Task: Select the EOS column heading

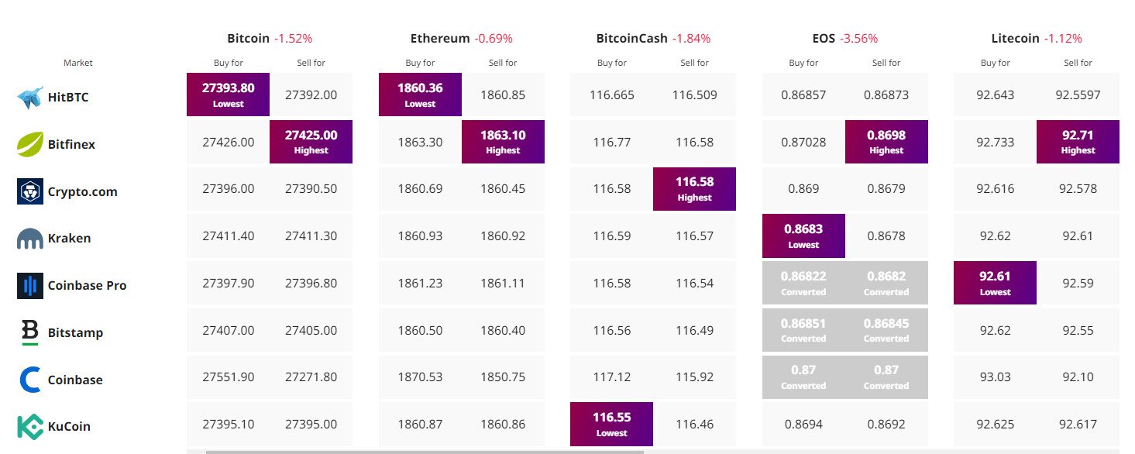Action: [823, 38]
